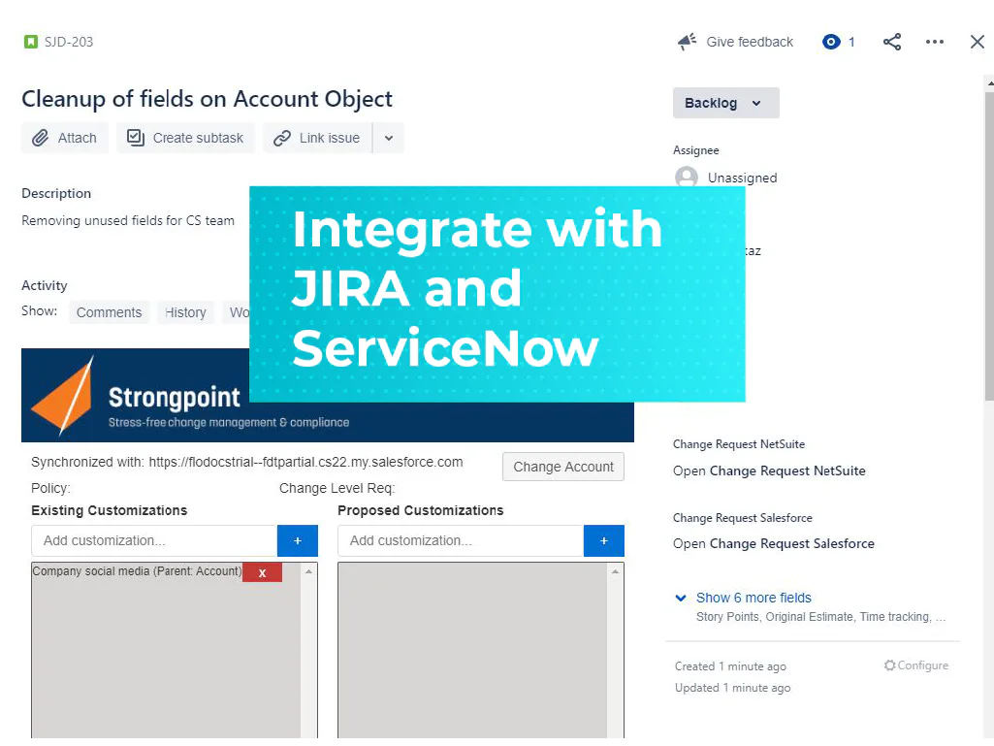The image size is (994, 746).
Task: Click the unassigned avatar icon
Action: (687, 177)
